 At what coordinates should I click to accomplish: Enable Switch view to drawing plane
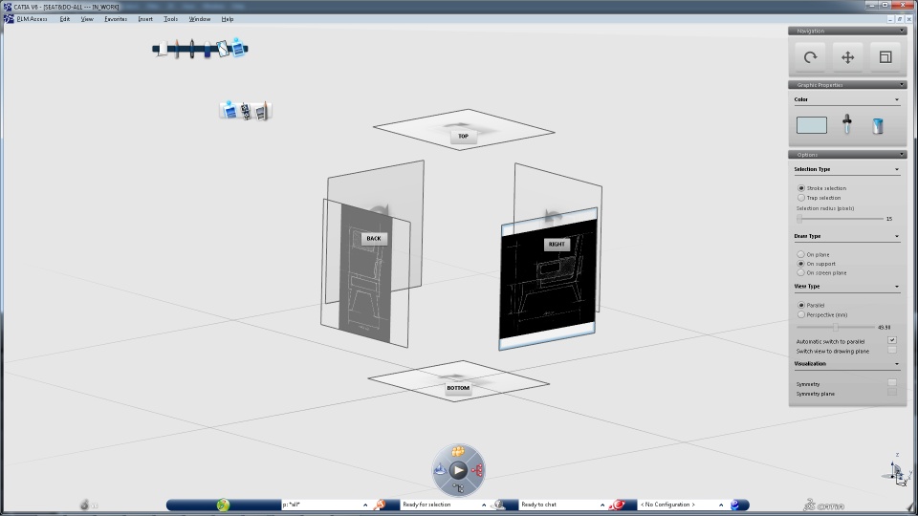(x=891, y=350)
